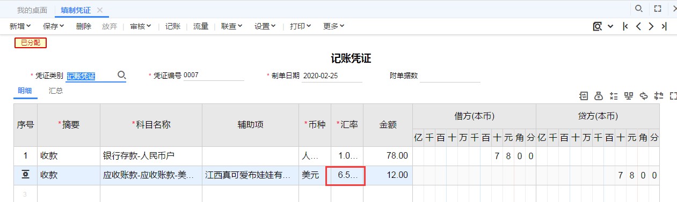This screenshot has width=677, height=202.
Task: Open the 联查 dropdown menu
Action: click(x=232, y=26)
